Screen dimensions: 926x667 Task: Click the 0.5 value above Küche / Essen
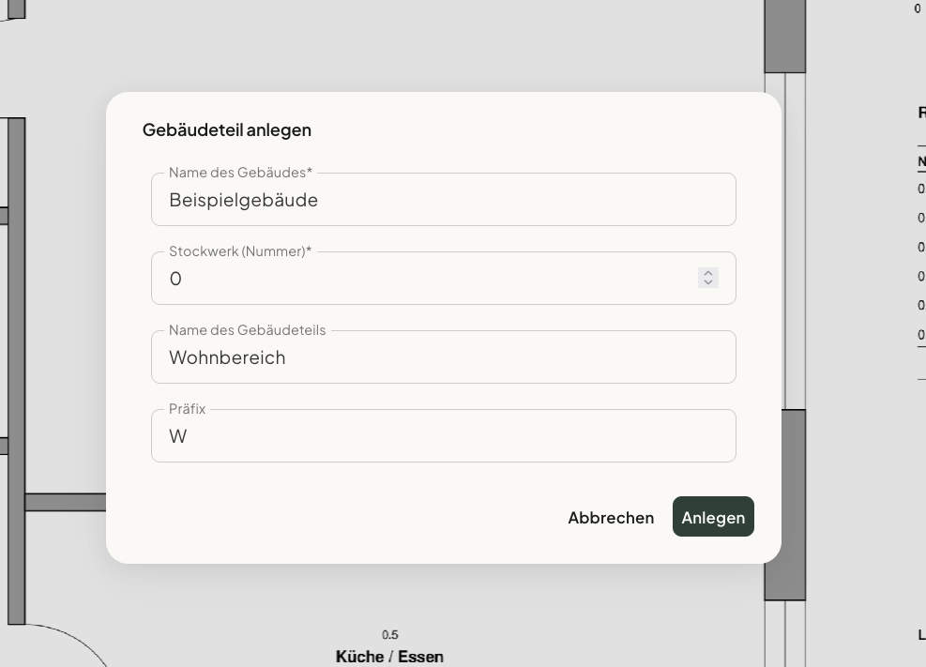tap(389, 635)
